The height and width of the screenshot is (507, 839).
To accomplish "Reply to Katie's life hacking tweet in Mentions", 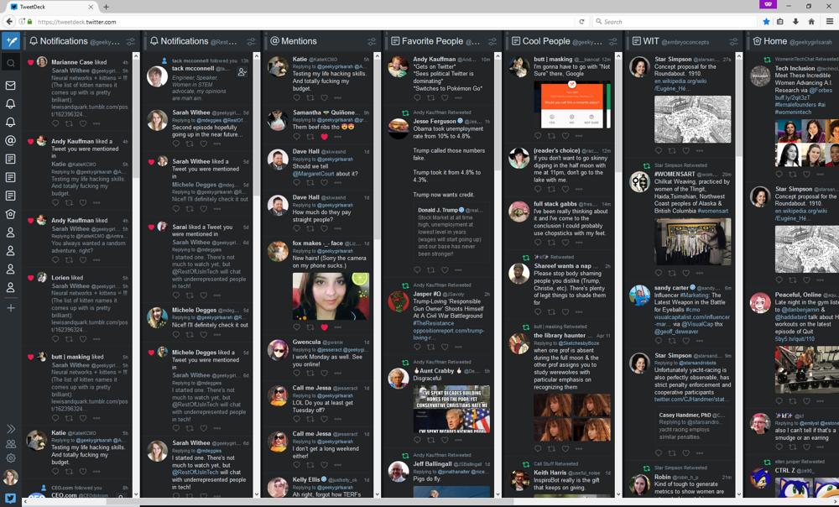I will pos(296,97).
